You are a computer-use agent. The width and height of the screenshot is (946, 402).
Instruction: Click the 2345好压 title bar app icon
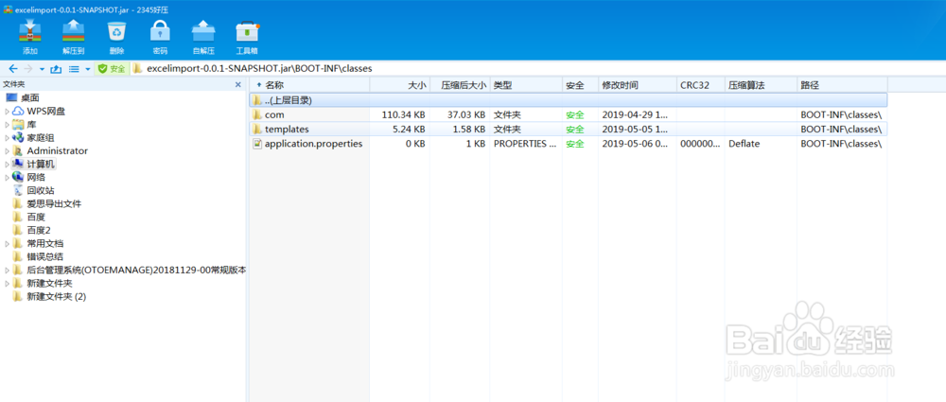point(8,9)
